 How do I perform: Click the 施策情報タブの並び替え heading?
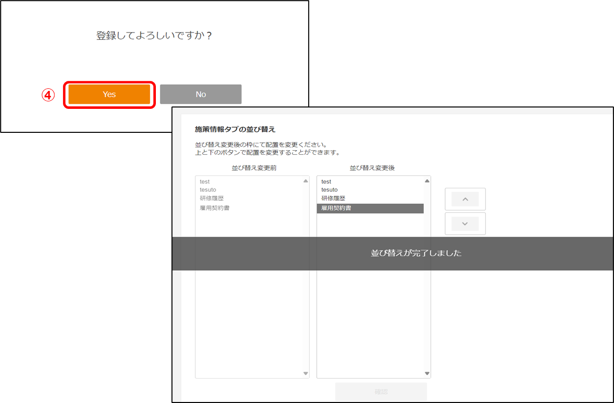tap(235, 129)
